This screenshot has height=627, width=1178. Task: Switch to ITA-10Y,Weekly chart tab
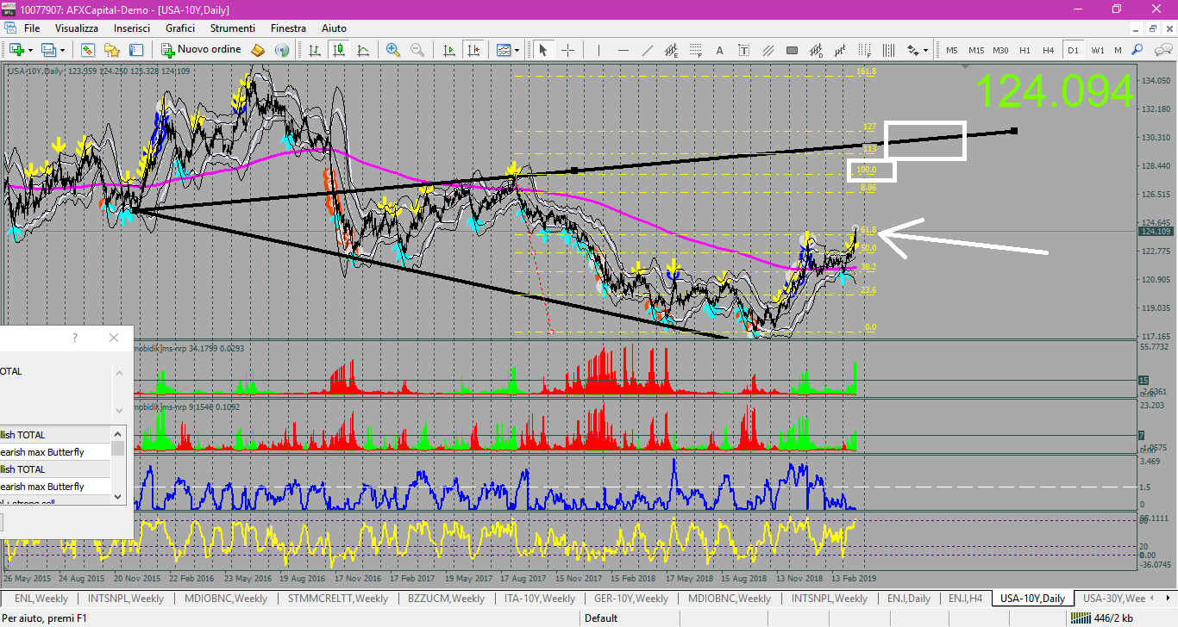pyautogui.click(x=540, y=598)
